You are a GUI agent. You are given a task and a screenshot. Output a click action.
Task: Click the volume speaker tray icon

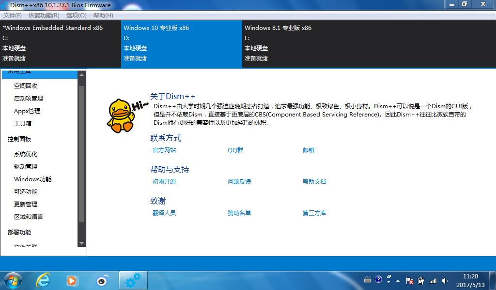(445, 280)
